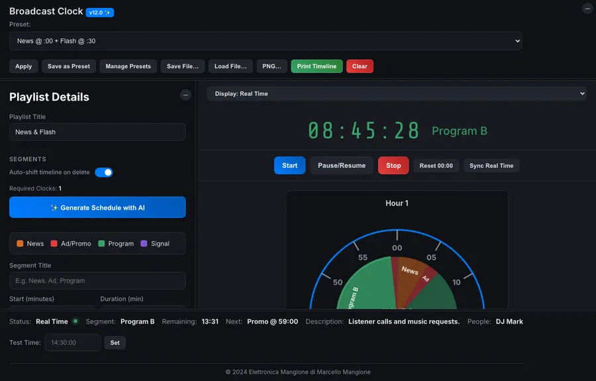Image resolution: width=596 pixels, height=381 pixels.
Task: Click Pause/Resume
Action: click(x=342, y=165)
